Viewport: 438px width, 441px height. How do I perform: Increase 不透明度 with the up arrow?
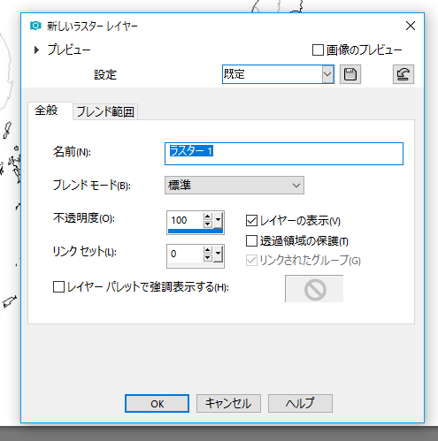point(208,217)
